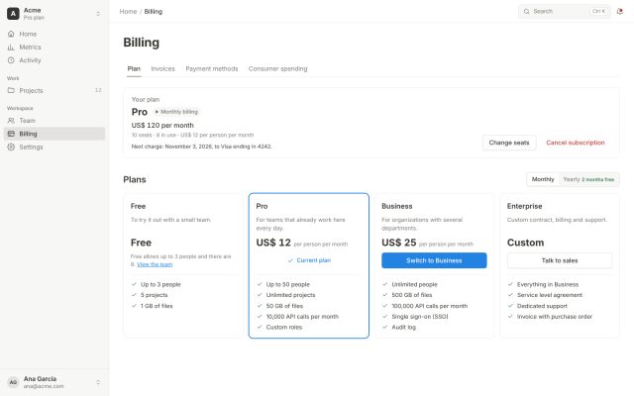634x396 pixels.
Task: Click checkmark beside 100,000 API calls
Action: pyautogui.click(x=385, y=306)
